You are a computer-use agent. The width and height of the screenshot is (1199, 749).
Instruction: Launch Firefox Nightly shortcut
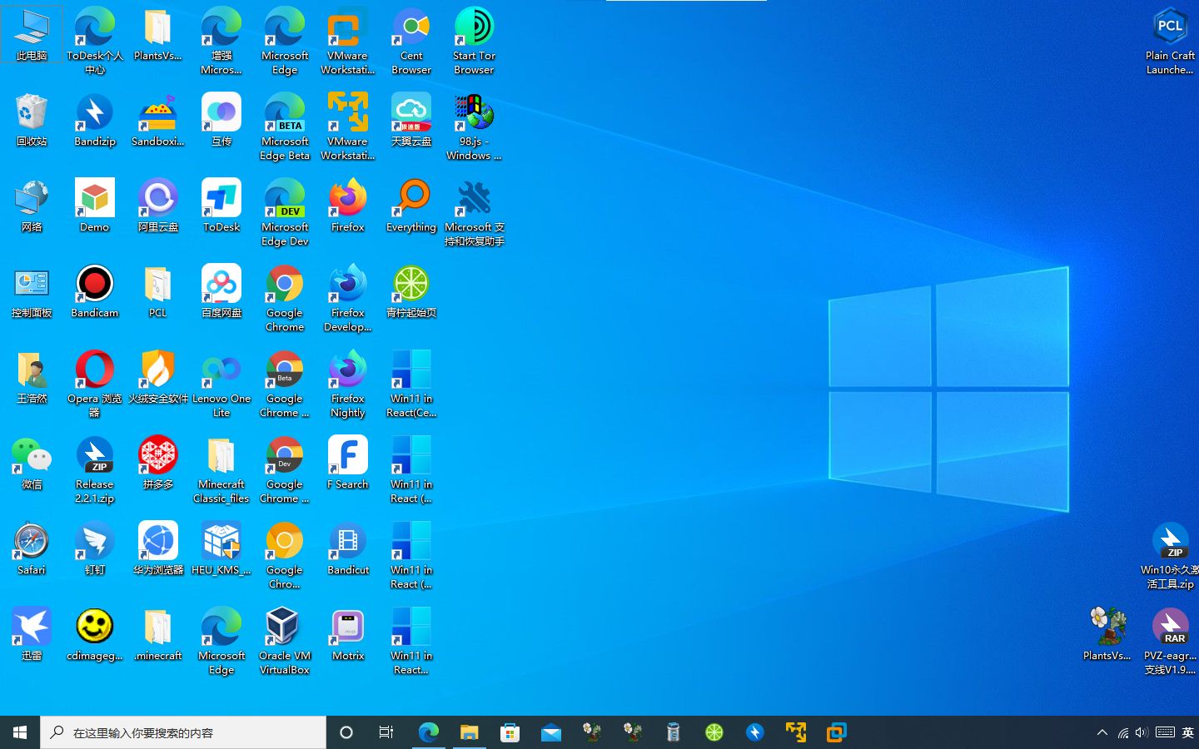click(x=348, y=384)
